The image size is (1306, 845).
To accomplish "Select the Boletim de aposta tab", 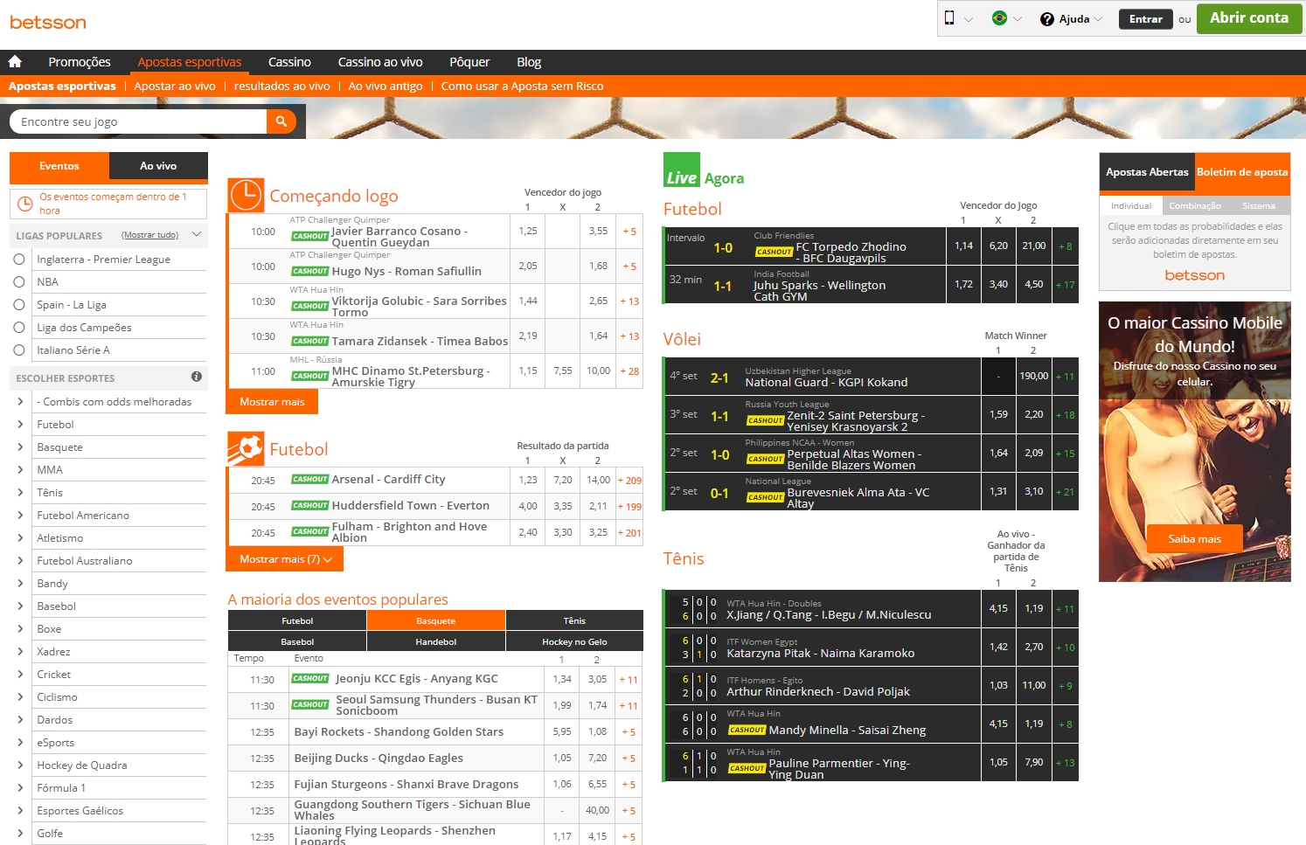I will [x=1242, y=172].
